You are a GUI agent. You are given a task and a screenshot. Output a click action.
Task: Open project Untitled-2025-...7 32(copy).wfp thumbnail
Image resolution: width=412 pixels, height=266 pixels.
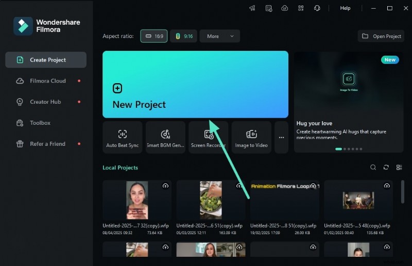[137, 200]
